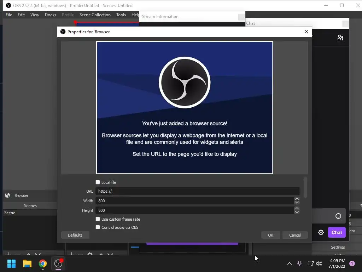The height and width of the screenshot is (272, 362).
Task: Open the clock and date in taskbar
Action: [337, 263]
